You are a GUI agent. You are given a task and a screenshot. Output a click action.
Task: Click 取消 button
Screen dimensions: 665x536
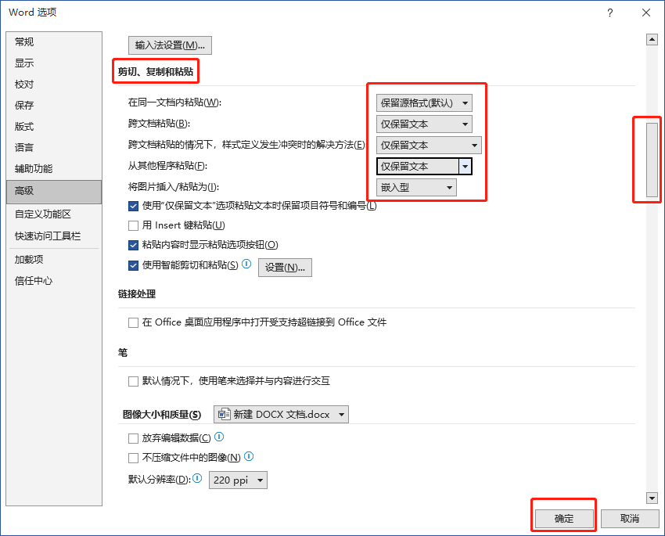(630, 518)
